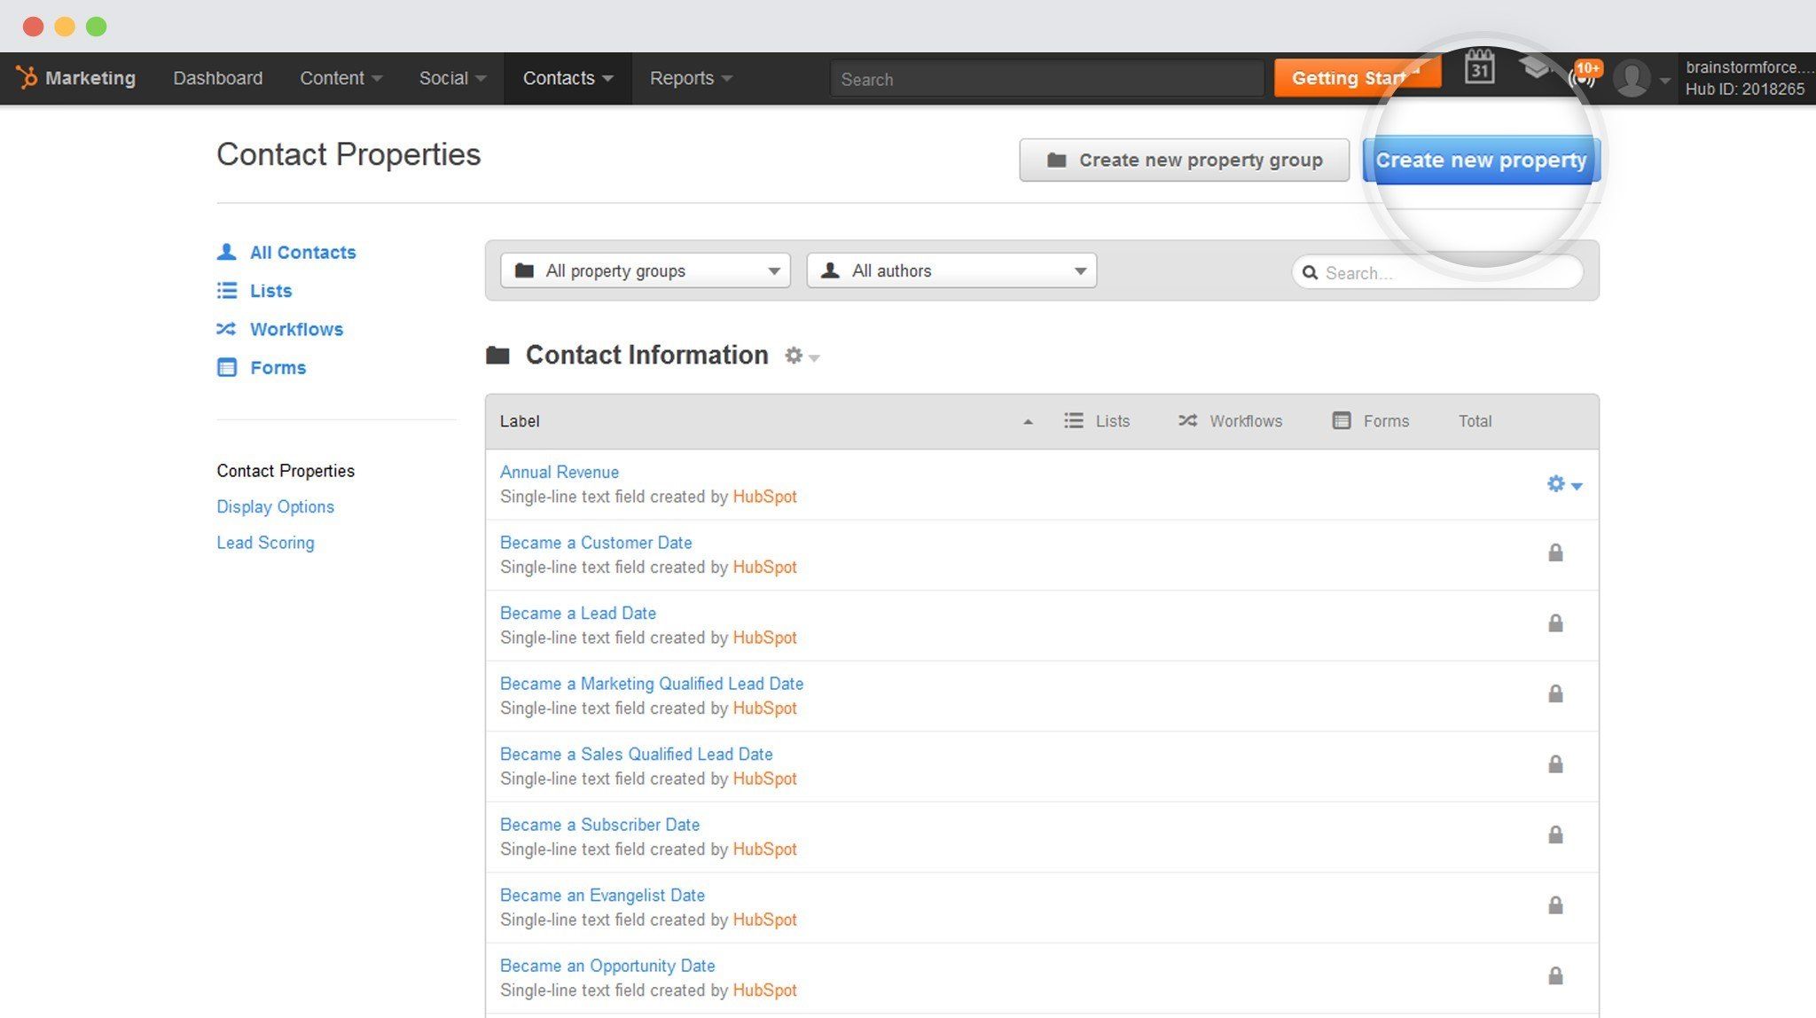
Task: Open notifications with 10+ badge
Action: 1584,74
